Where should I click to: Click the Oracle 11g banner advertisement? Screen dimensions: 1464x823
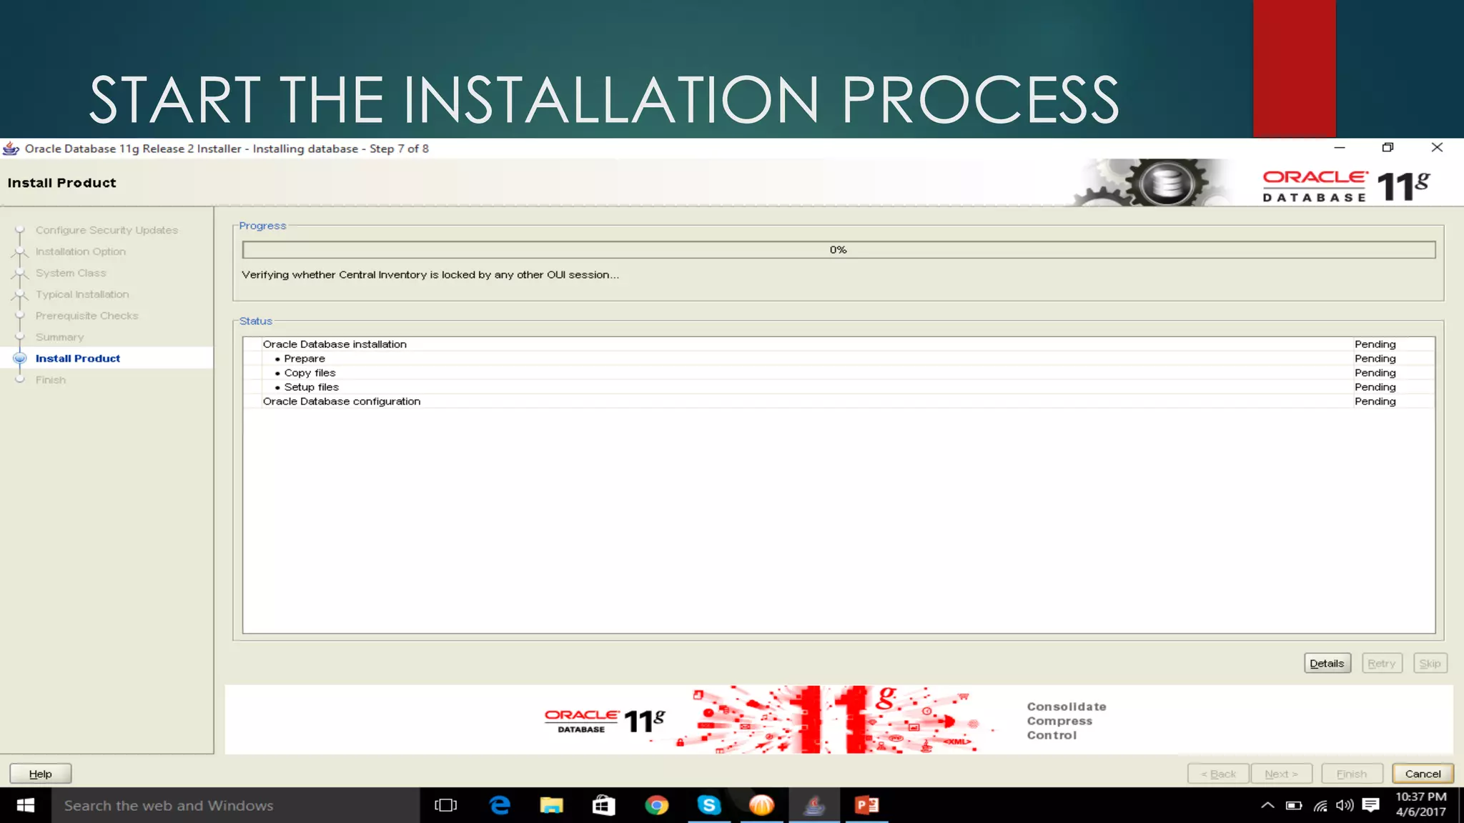coord(839,719)
